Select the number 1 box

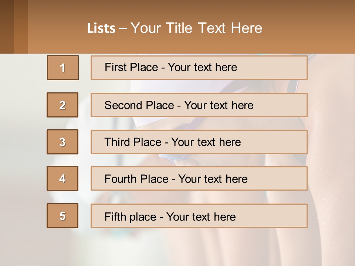tap(63, 68)
